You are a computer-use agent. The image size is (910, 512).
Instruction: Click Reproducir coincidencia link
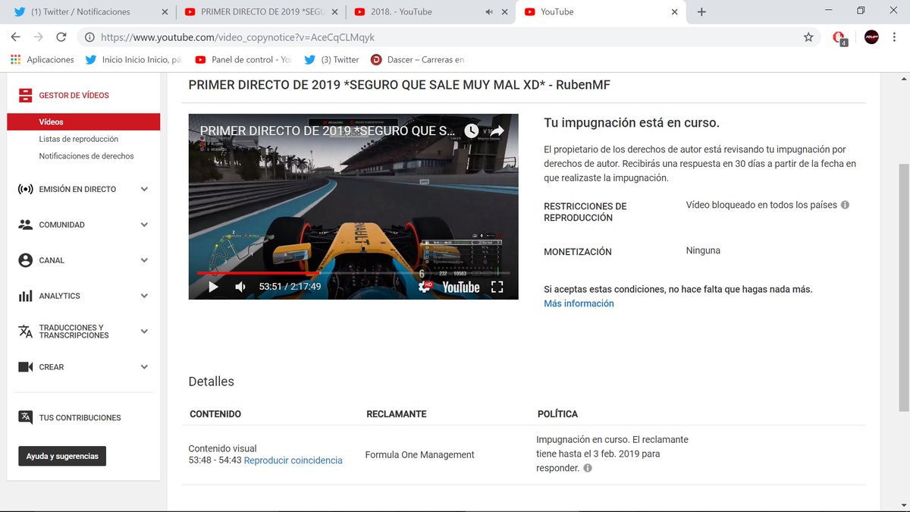point(293,460)
